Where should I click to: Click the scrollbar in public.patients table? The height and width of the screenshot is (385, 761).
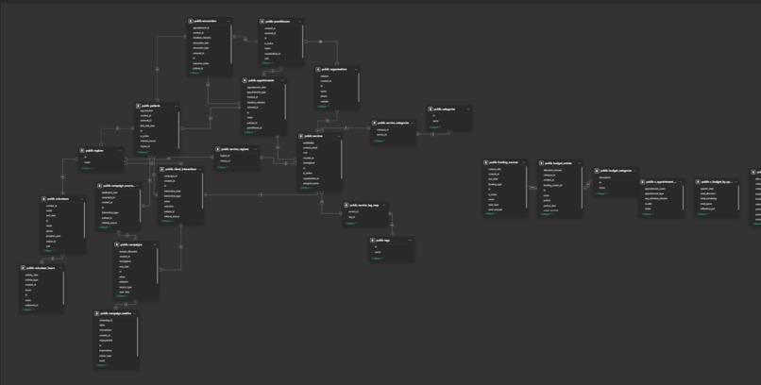[179, 130]
